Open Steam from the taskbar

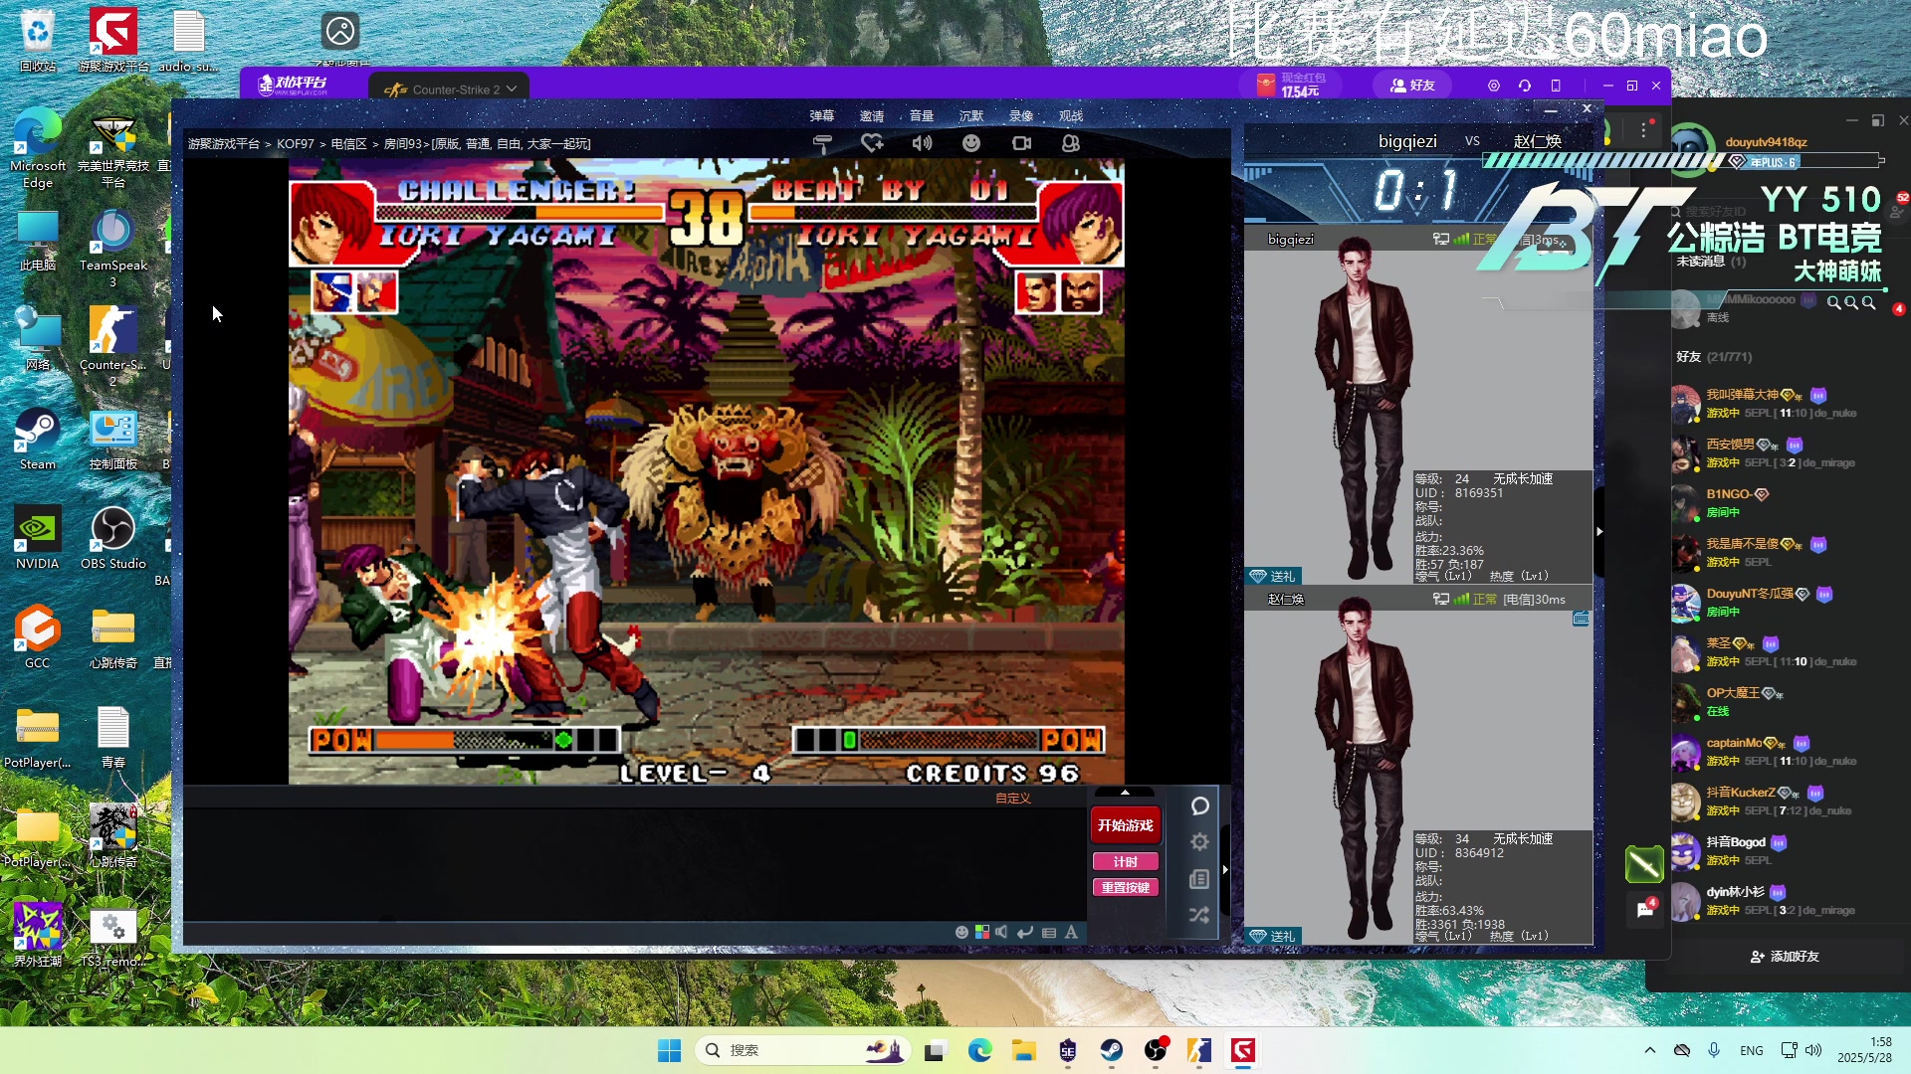[x=1111, y=1050]
